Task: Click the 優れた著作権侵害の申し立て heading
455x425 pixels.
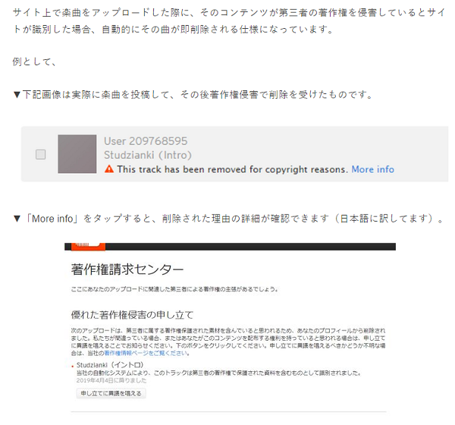Action: [132, 315]
